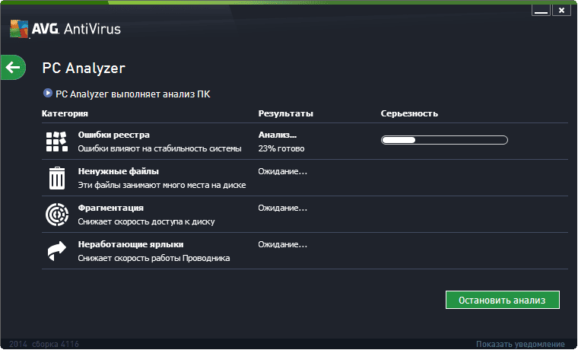Select the Ошибки реестра row title
This screenshot has width=578, height=350.
coord(114,135)
